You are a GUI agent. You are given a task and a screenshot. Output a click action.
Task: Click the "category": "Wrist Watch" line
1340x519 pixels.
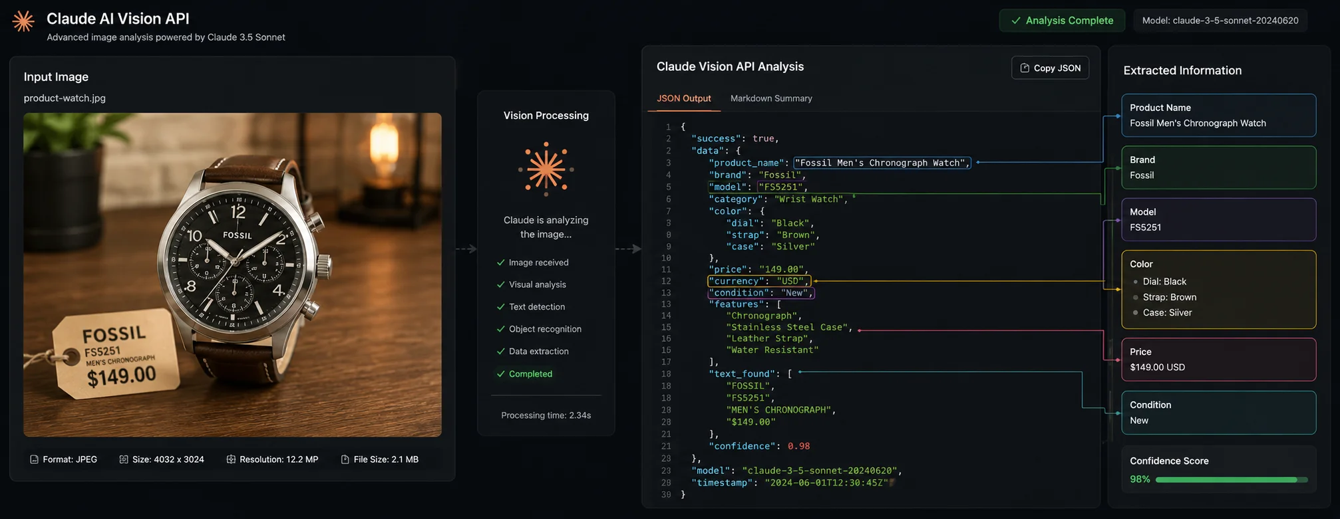778,199
